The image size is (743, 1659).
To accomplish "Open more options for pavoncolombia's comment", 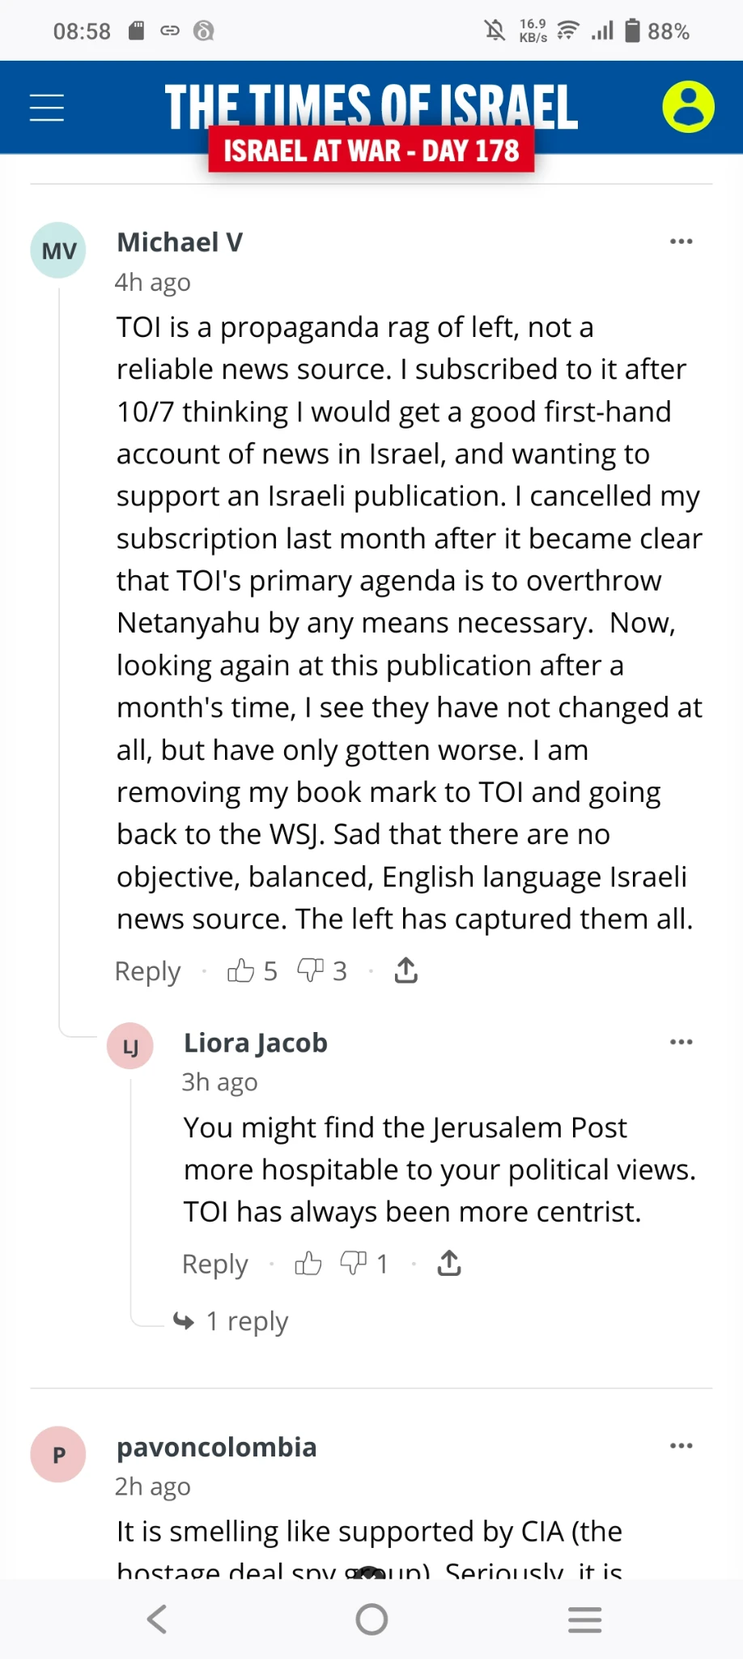I will (681, 1446).
